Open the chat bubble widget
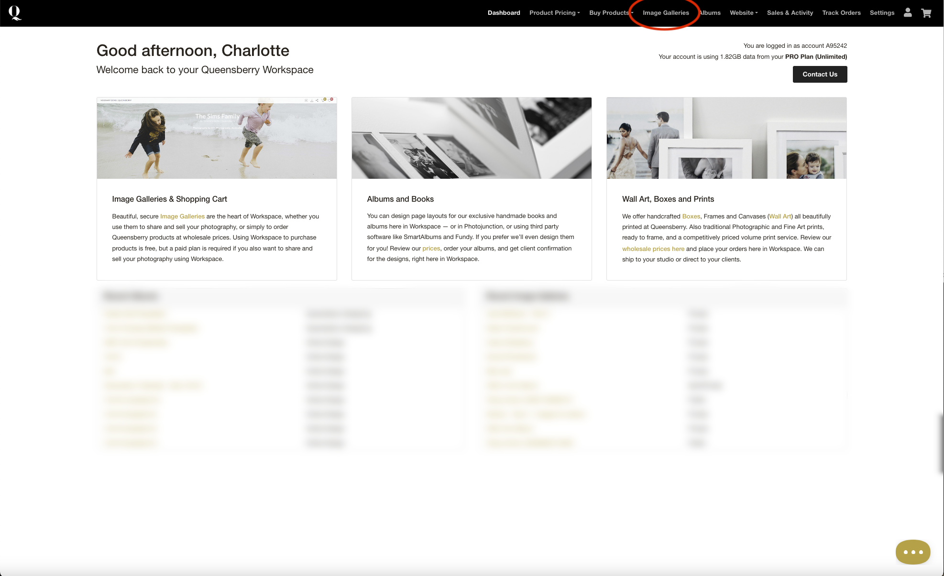 click(x=912, y=552)
